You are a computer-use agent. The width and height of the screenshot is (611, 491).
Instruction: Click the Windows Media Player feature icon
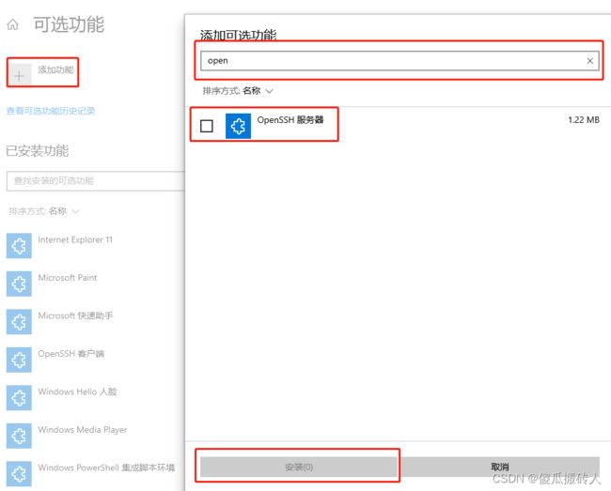(x=19, y=436)
